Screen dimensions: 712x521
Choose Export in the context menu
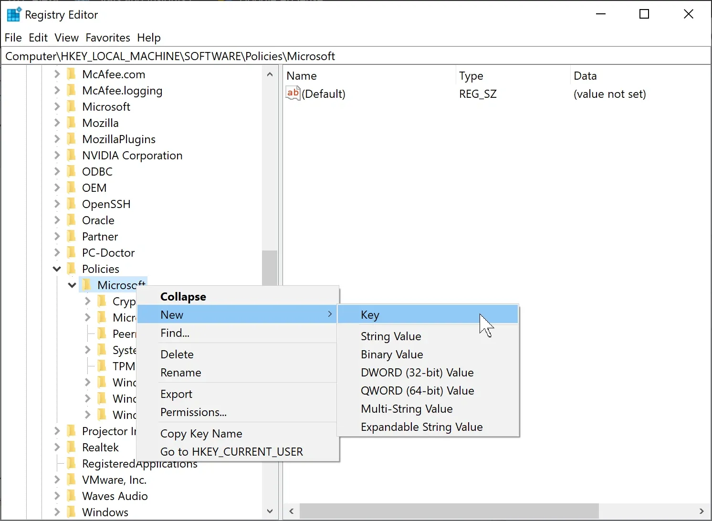point(238,394)
